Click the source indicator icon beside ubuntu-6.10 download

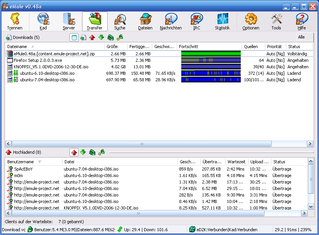(x=16, y=73)
